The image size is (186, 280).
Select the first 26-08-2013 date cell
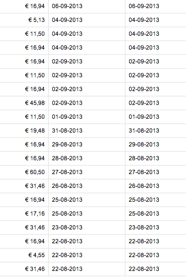tap(87, 186)
